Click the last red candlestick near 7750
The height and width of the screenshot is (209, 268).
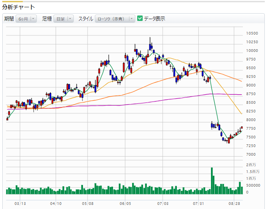(x=242, y=127)
